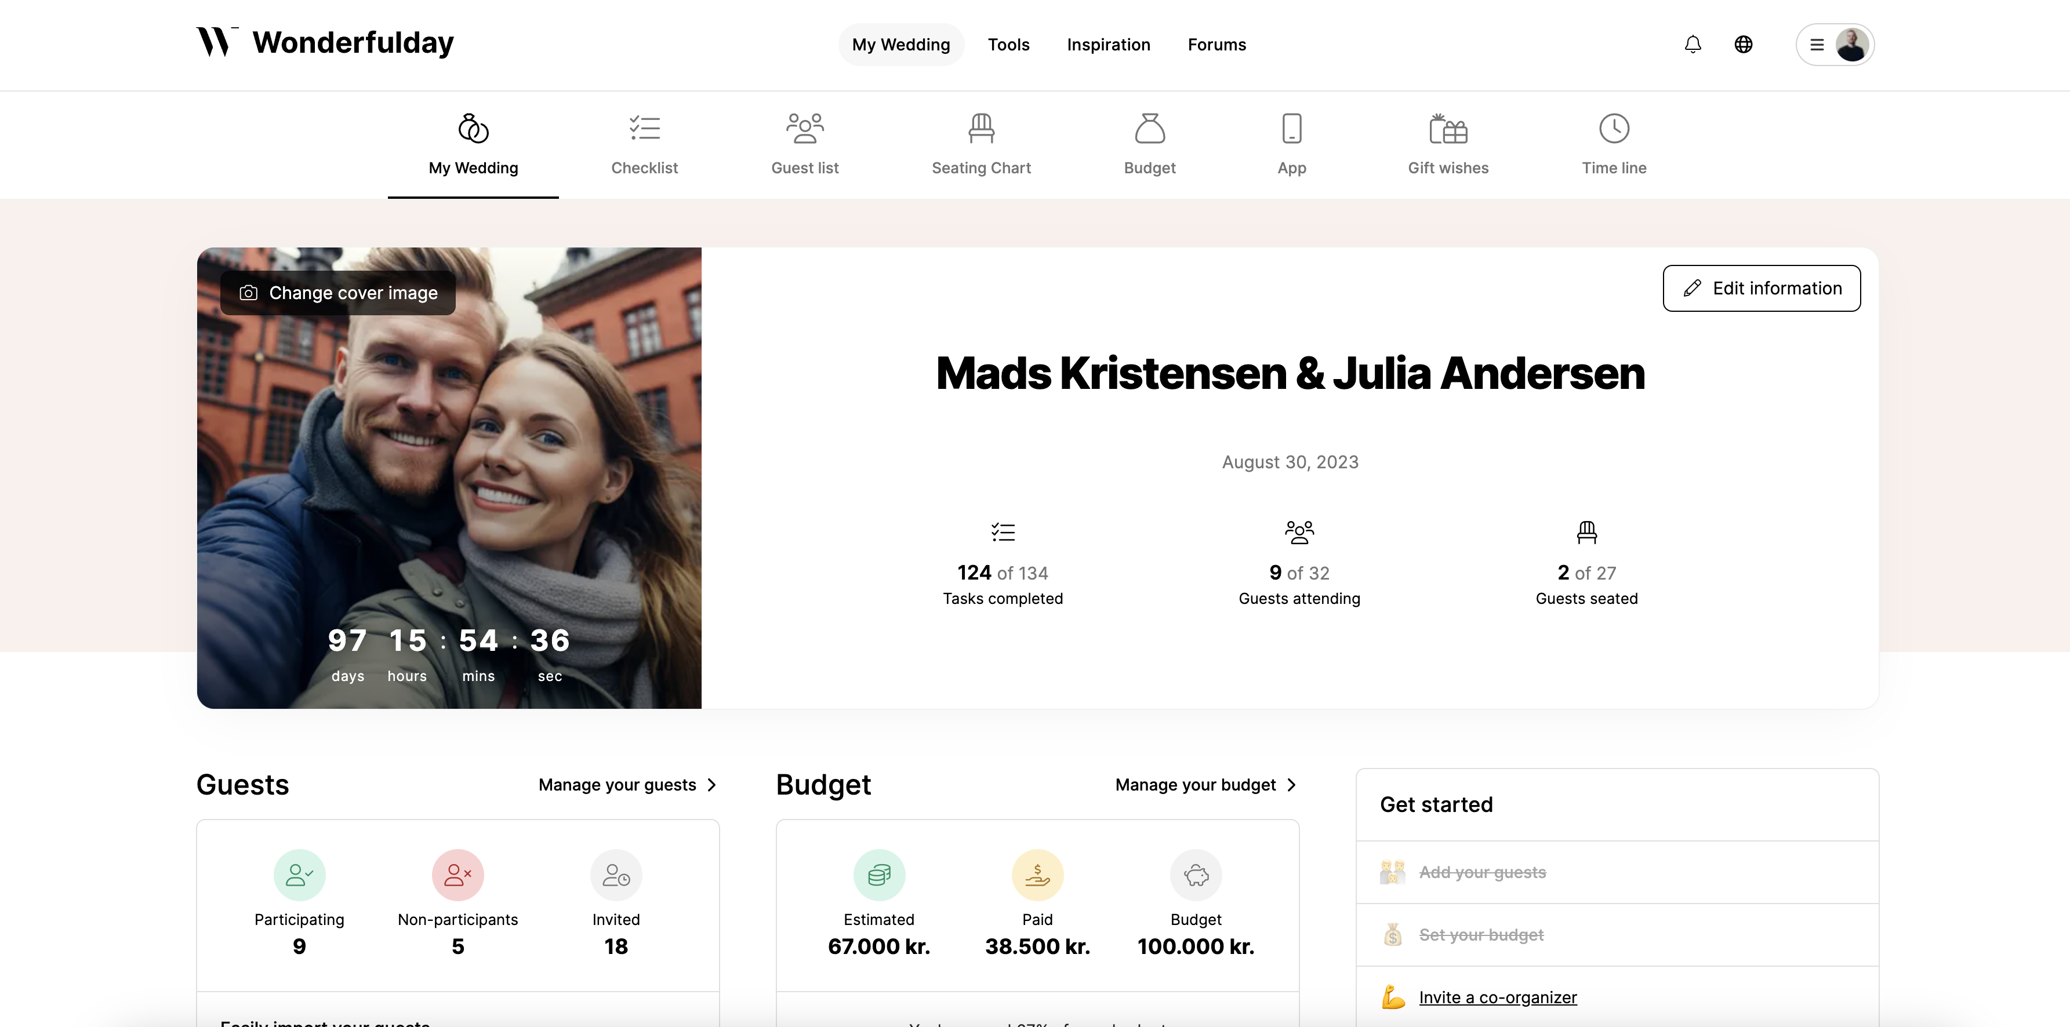Switch to the Time line tab label

tap(1614, 168)
